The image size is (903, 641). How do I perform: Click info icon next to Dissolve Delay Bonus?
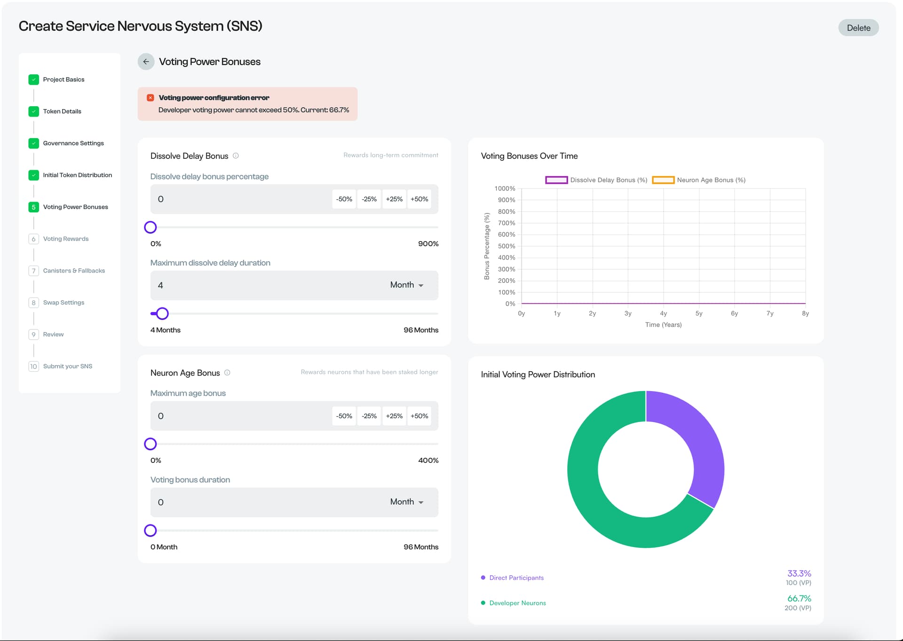point(236,156)
